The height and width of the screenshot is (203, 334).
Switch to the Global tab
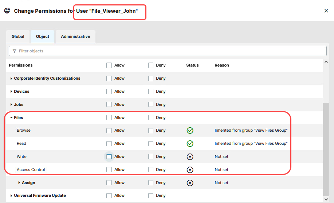click(18, 37)
